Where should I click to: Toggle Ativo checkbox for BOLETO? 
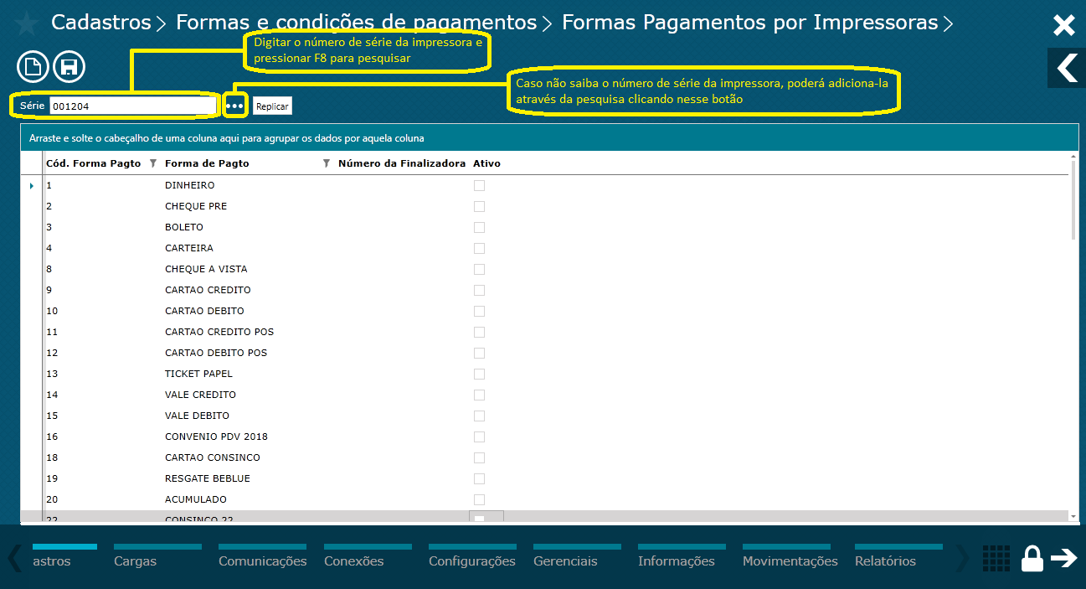coord(479,227)
